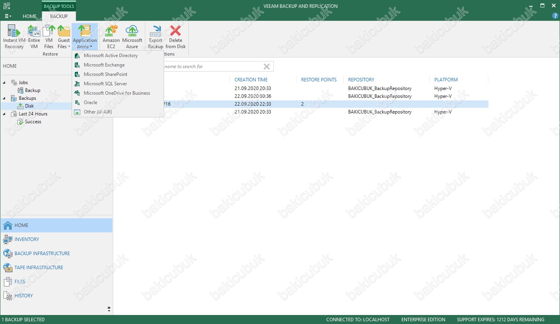Launch Instant VM Recovery

point(14,37)
